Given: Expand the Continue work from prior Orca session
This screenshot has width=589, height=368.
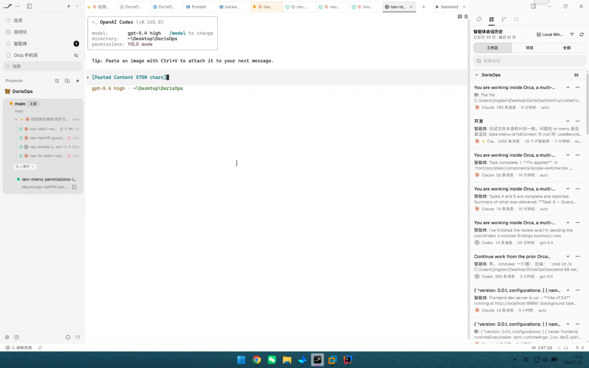Looking at the screenshot, I should [x=568, y=256].
